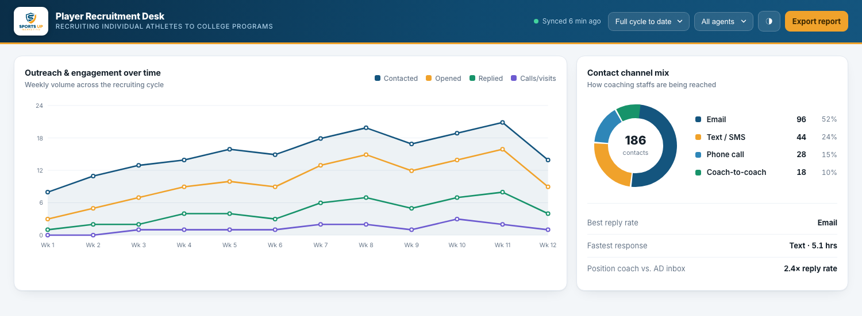The image size is (862, 316).
Task: Click the Text / SMS orange swatch
Action: click(x=698, y=137)
